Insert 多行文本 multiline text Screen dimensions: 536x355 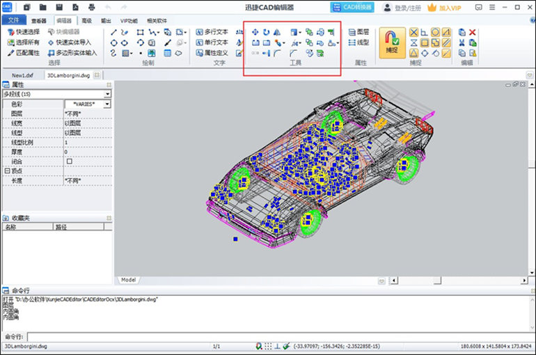212,32
